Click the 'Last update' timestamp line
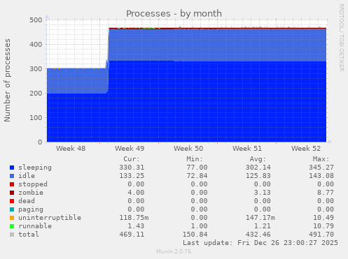This screenshot has width=348, height=259. point(260,243)
